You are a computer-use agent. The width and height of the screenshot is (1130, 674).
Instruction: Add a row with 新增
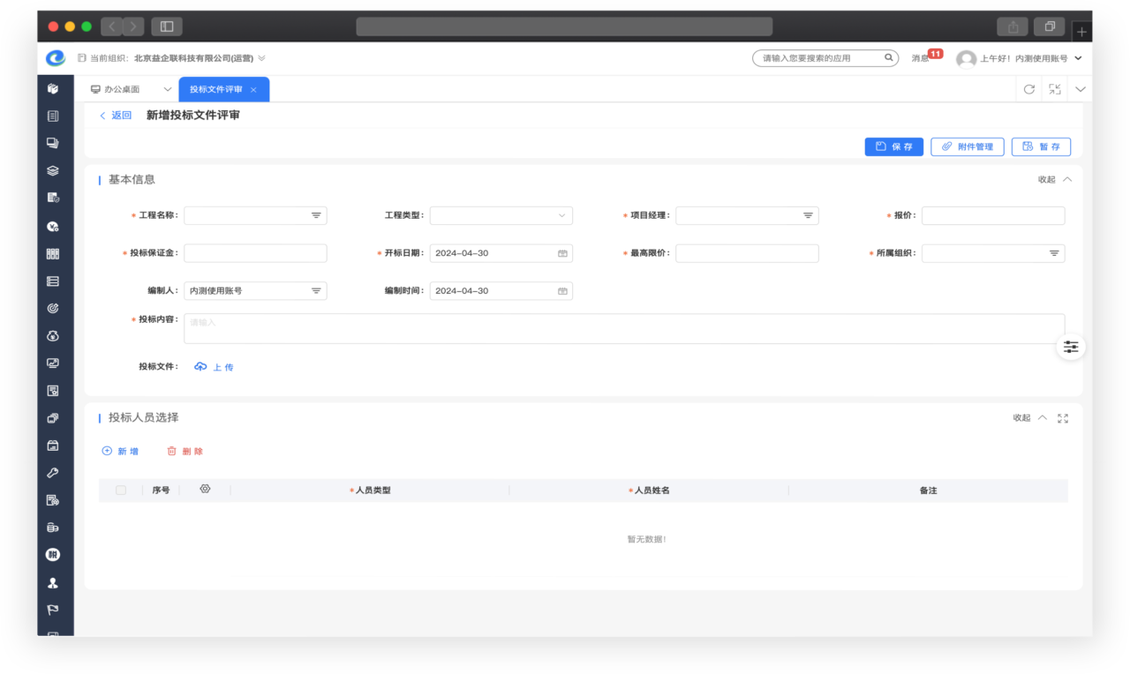(x=120, y=451)
